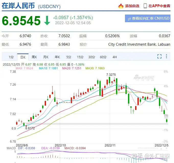174x163 pixels.
Task: Click the 2022/10 date axis label
Action: (60, 145)
